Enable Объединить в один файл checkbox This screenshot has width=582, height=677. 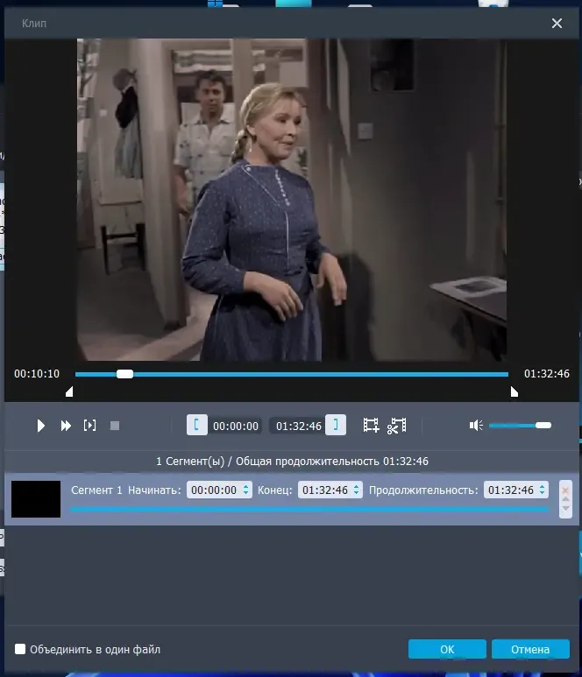20,649
